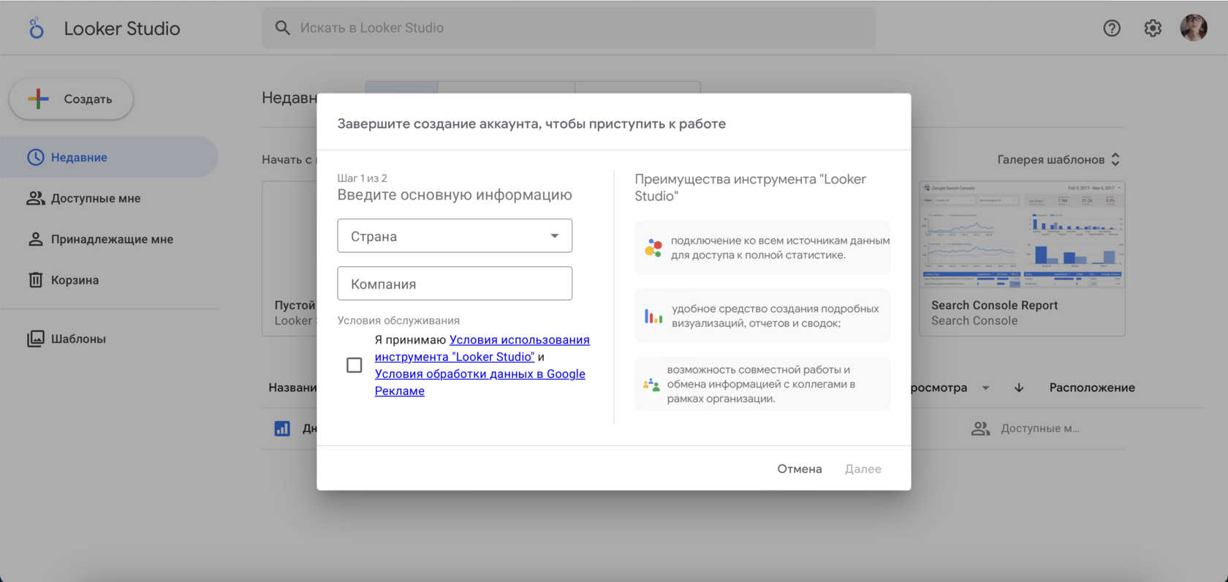This screenshot has width=1228, height=582.
Task: Click the Расположение column header
Action: click(1092, 388)
